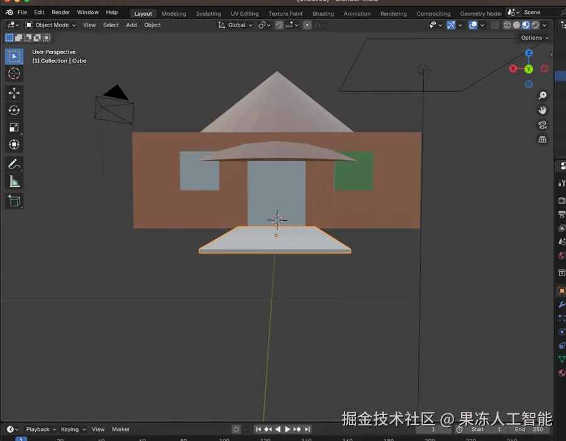The image size is (566, 441).
Task: Activate the Cursor tool
Action: tap(14, 74)
